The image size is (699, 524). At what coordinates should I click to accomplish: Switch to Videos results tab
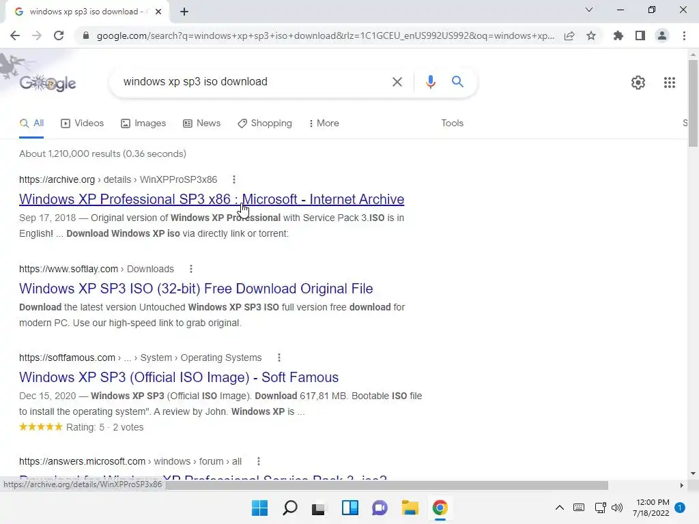pyautogui.click(x=83, y=123)
